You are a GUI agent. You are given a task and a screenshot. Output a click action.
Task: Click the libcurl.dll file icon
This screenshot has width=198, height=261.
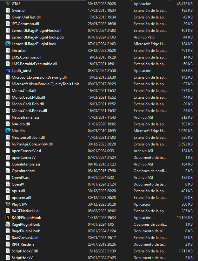tap(8, 50)
